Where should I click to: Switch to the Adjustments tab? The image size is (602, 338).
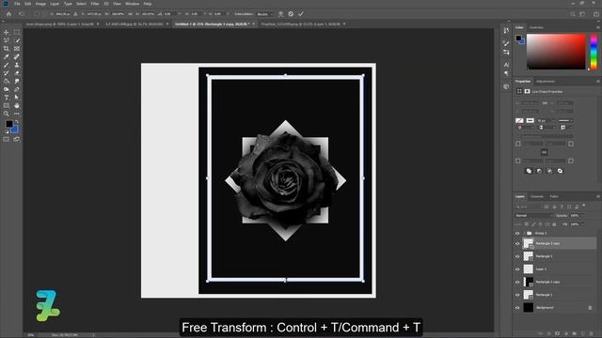click(x=546, y=82)
